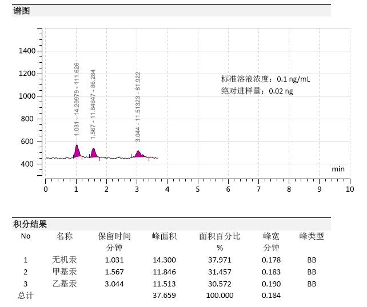Click the 名称 column header
367x307 pixels.
click(65, 236)
